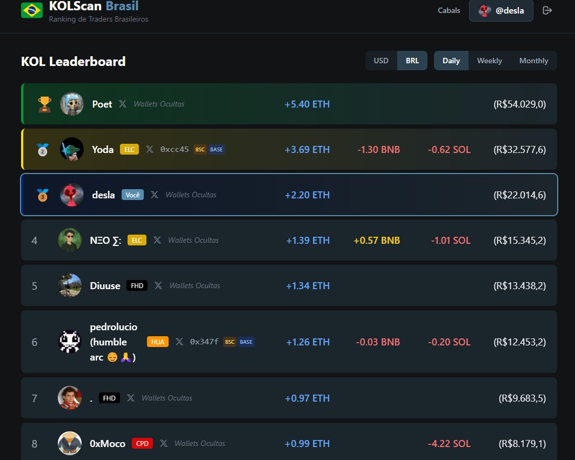Click the bronze medal icon for desla

43,195
